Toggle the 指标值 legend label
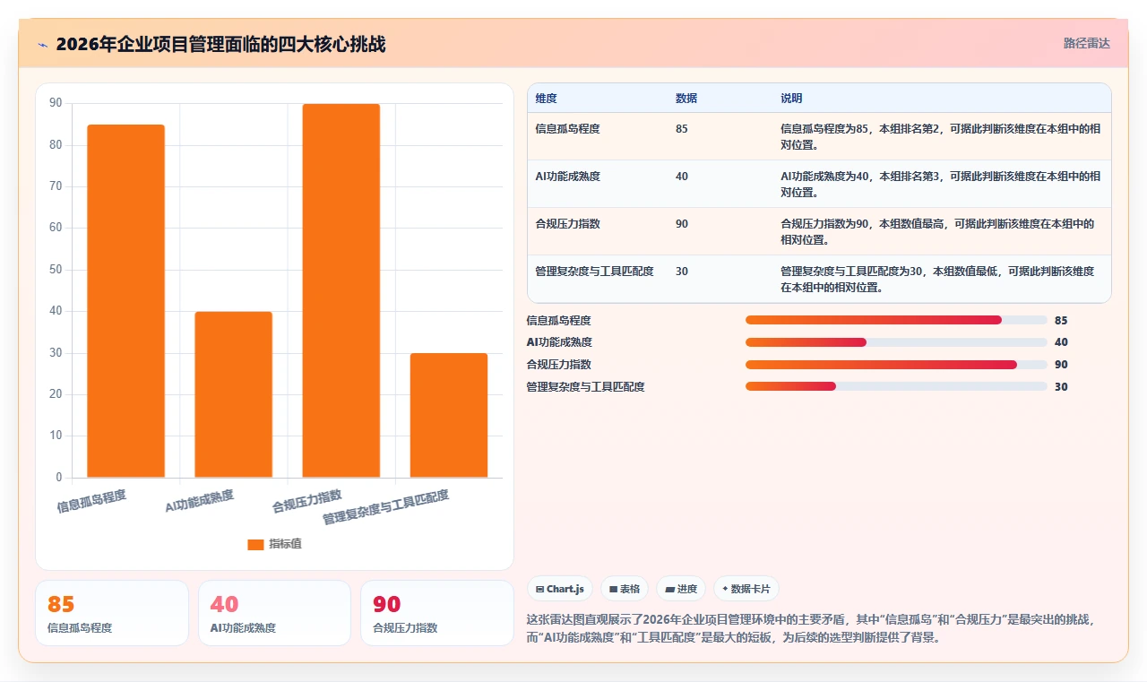 point(285,544)
